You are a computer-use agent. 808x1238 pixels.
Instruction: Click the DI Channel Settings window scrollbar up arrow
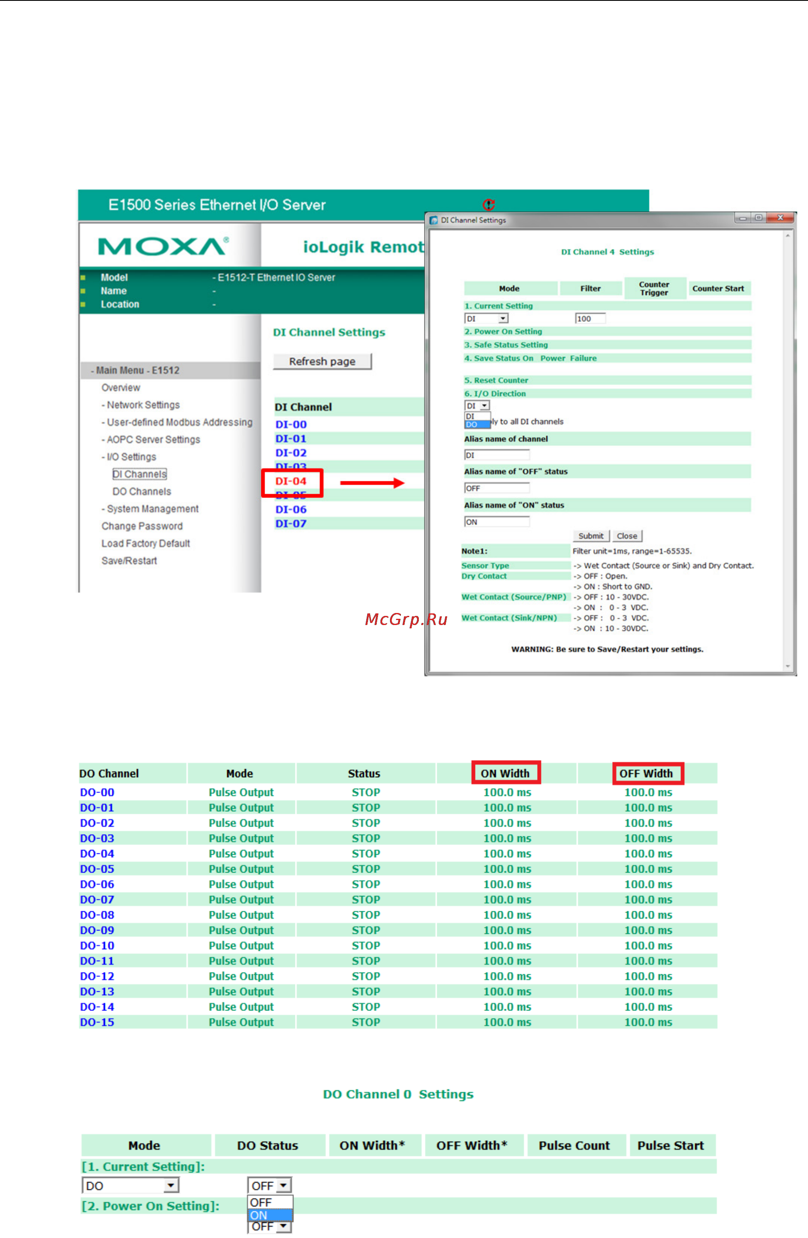tap(788, 235)
